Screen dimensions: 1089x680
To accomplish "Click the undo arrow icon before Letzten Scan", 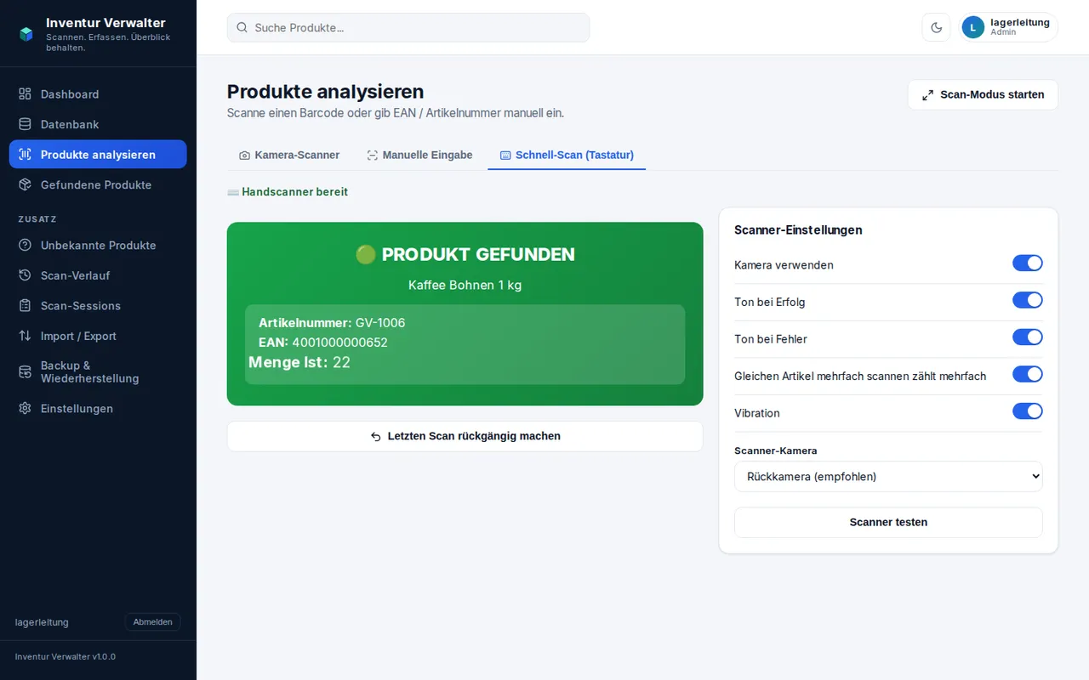I will pos(376,436).
